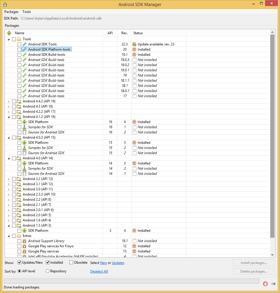Image resolution: width=280 pixels, height=293 pixels.
Task: Collapse the Extras group
Action: 9,236
